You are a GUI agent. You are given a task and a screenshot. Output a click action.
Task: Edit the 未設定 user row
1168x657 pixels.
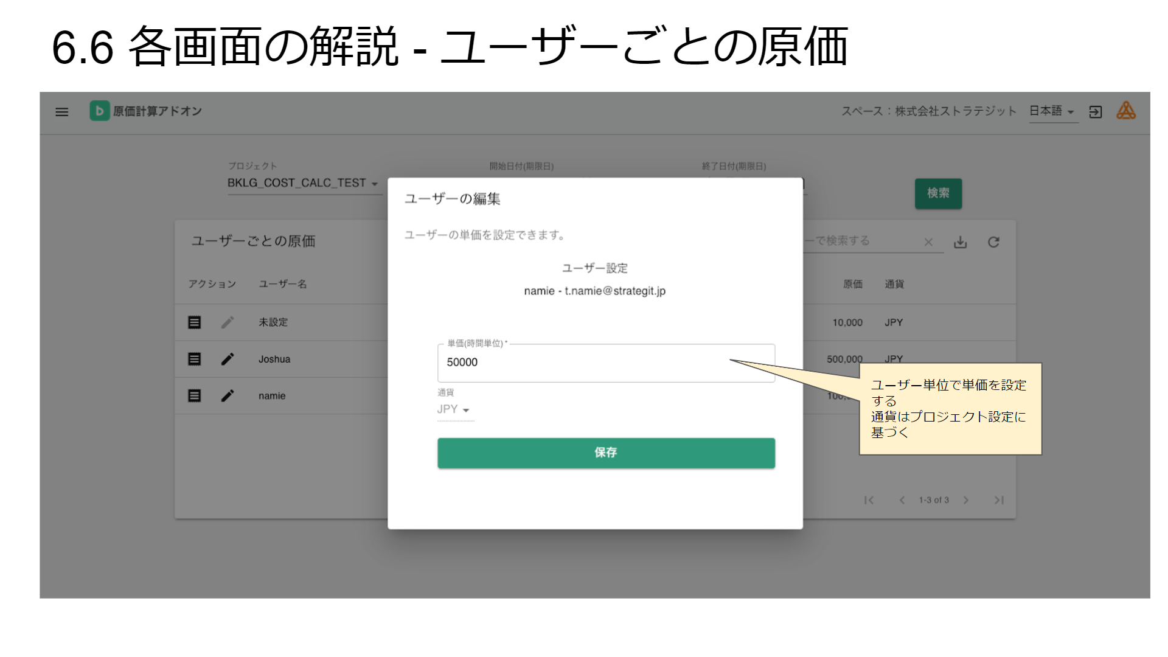point(228,322)
